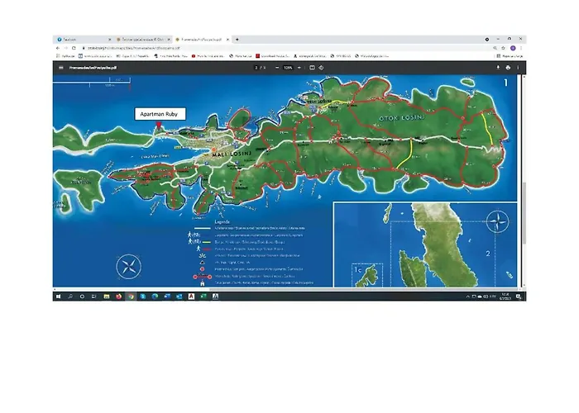Screen dimensions: 579x413
Task: Open the taskbar clock and date
Action: [x=505, y=297]
